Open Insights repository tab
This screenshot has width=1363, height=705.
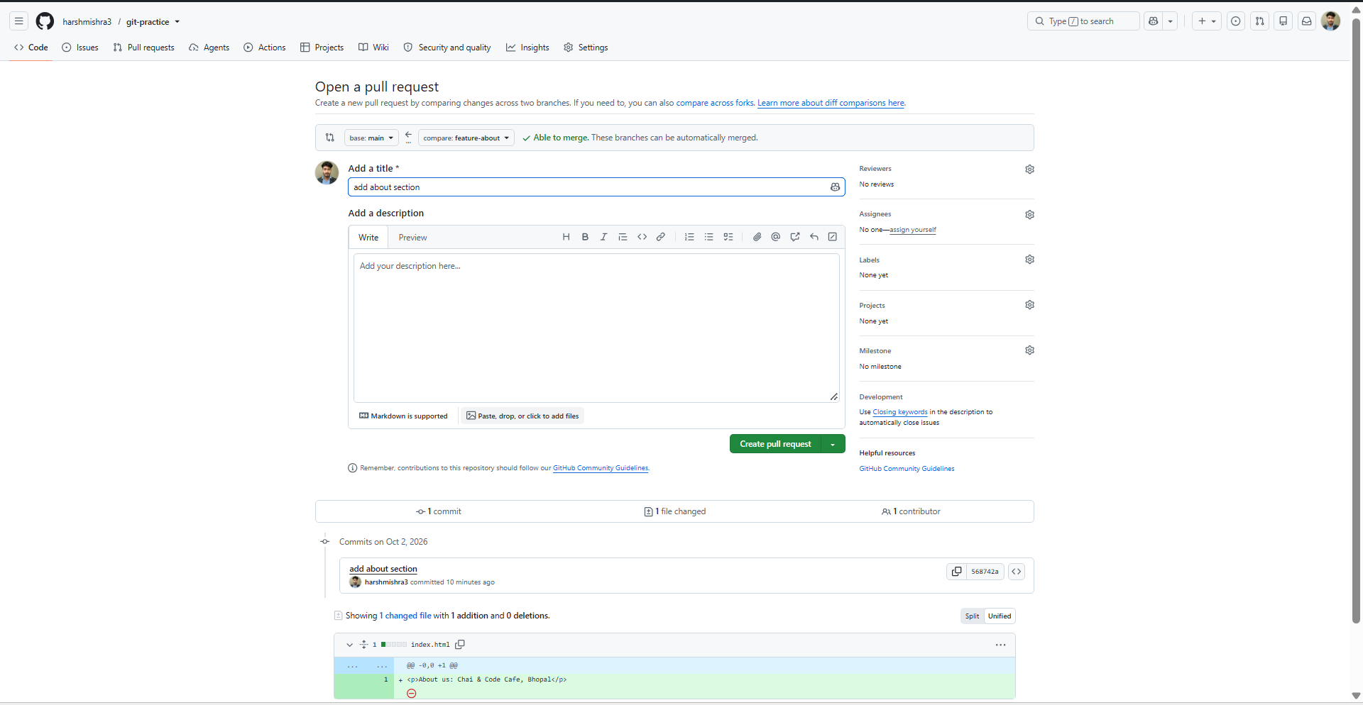tap(527, 48)
